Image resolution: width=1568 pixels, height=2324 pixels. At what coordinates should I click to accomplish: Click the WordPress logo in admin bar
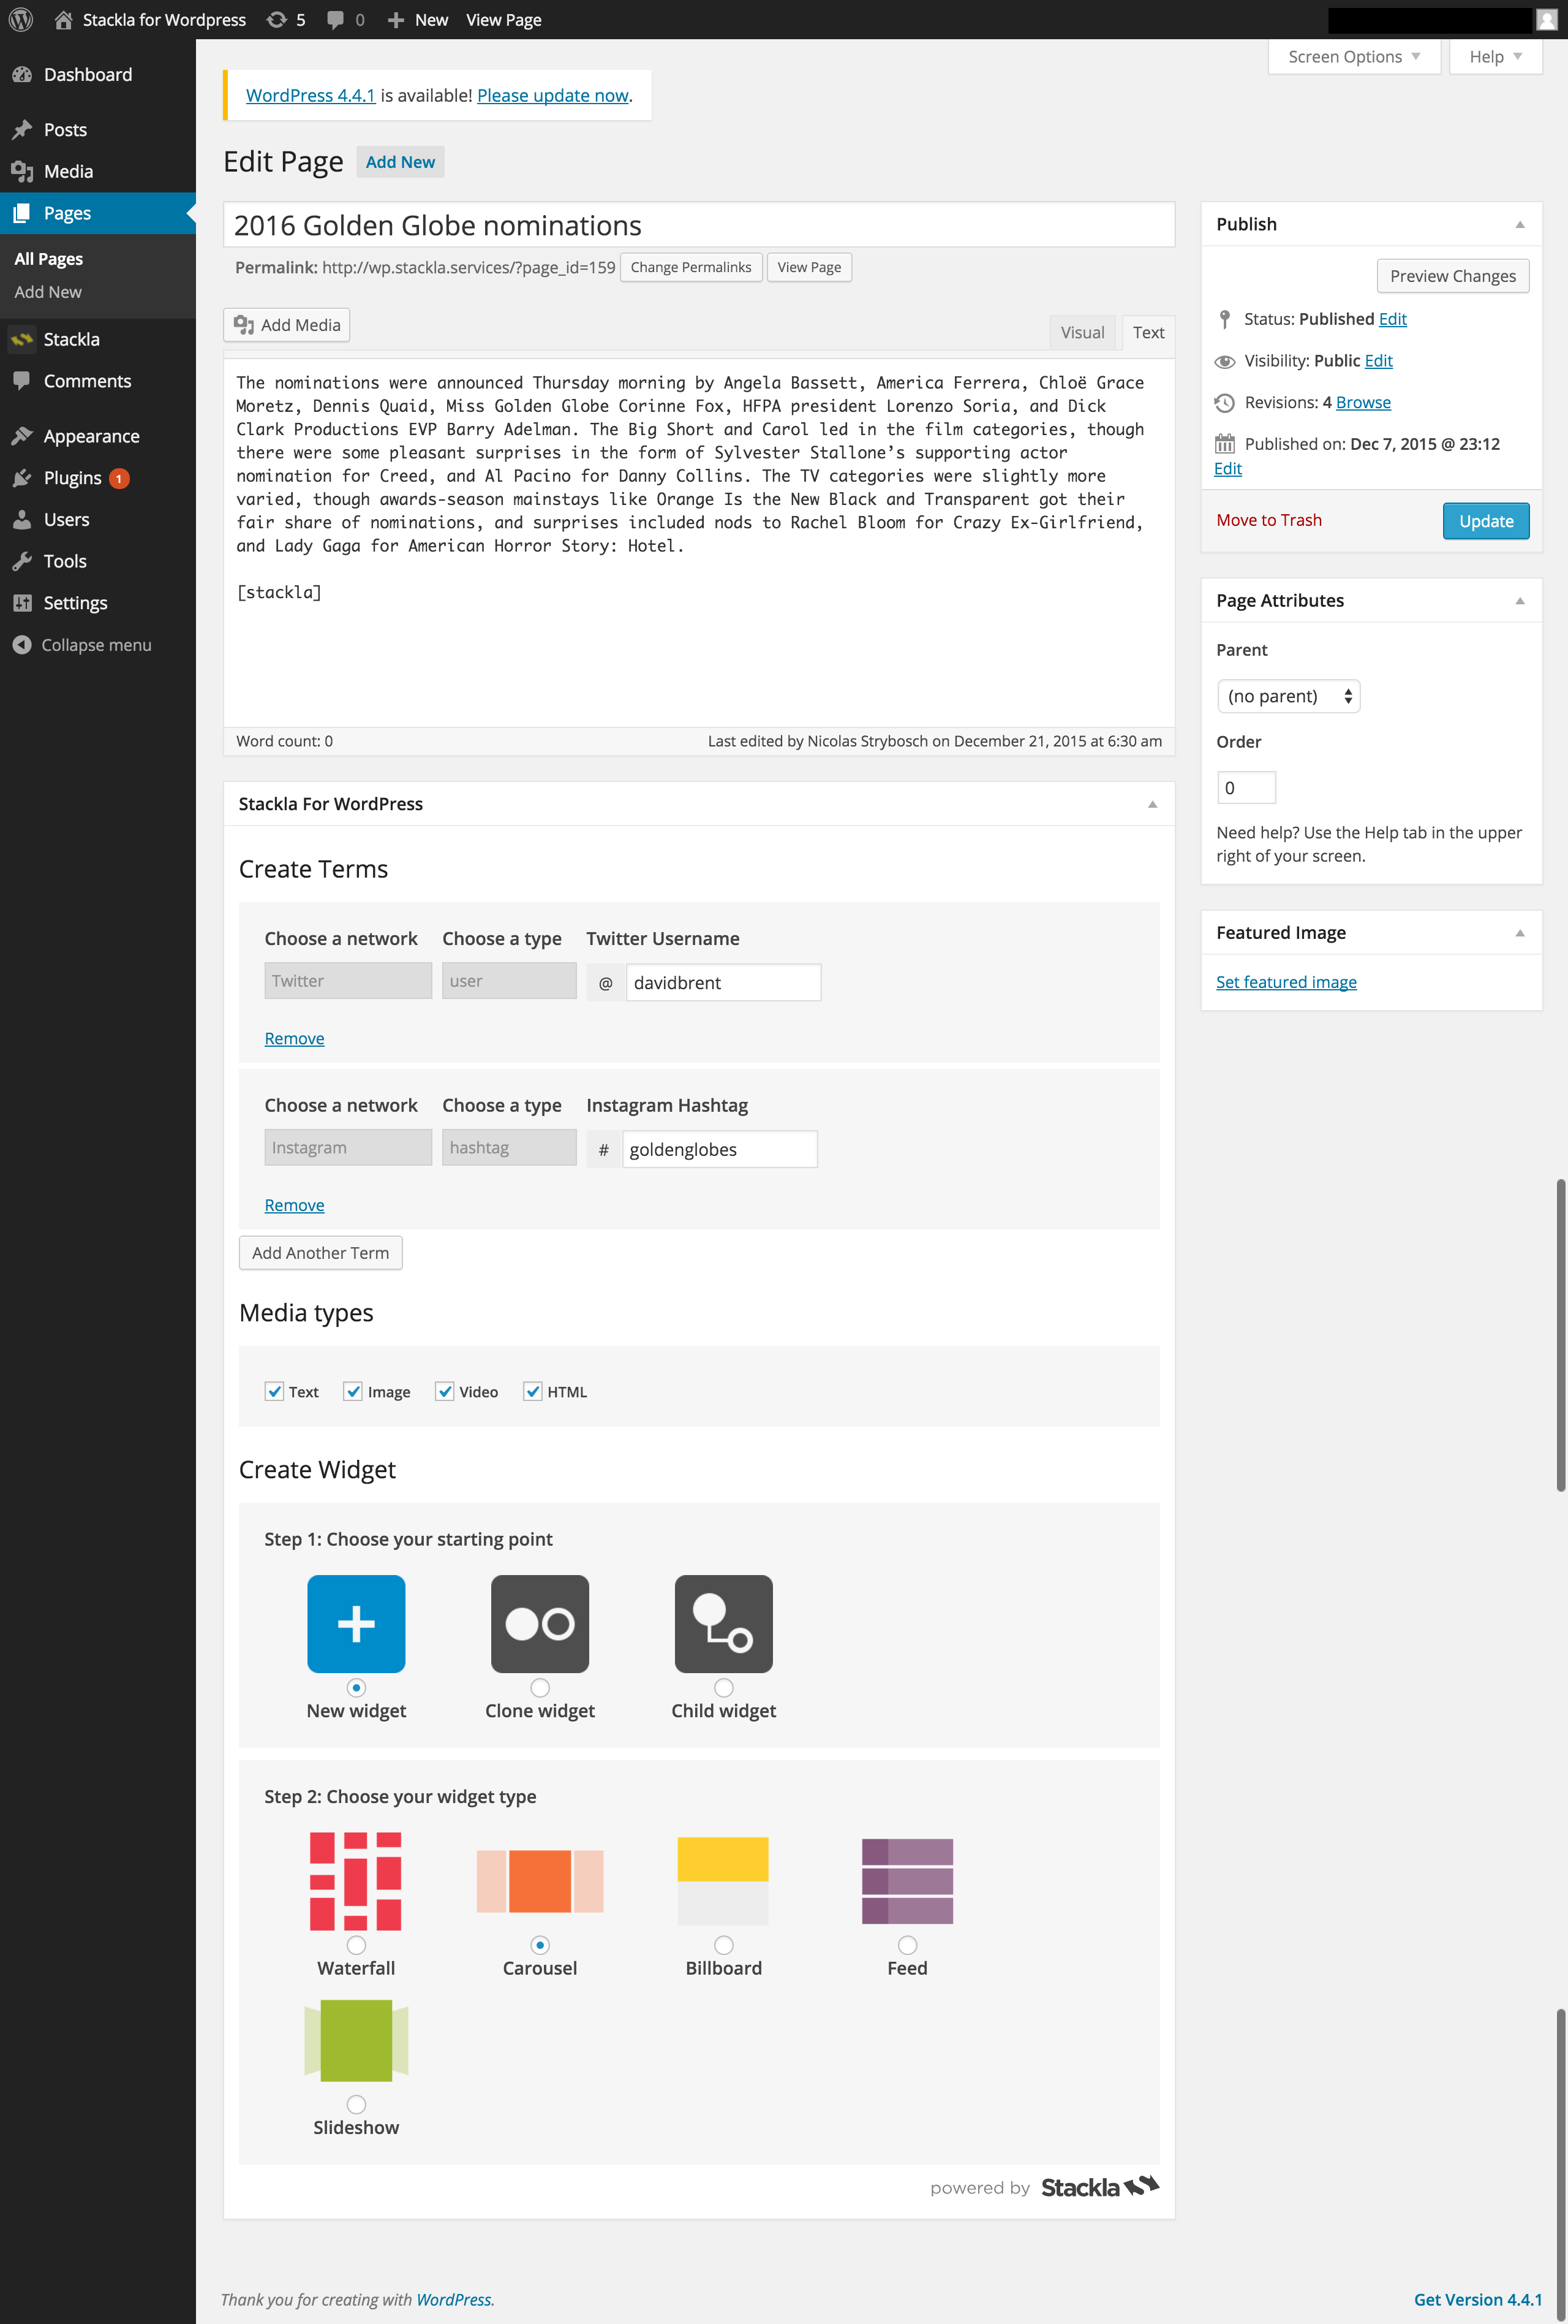(x=20, y=19)
